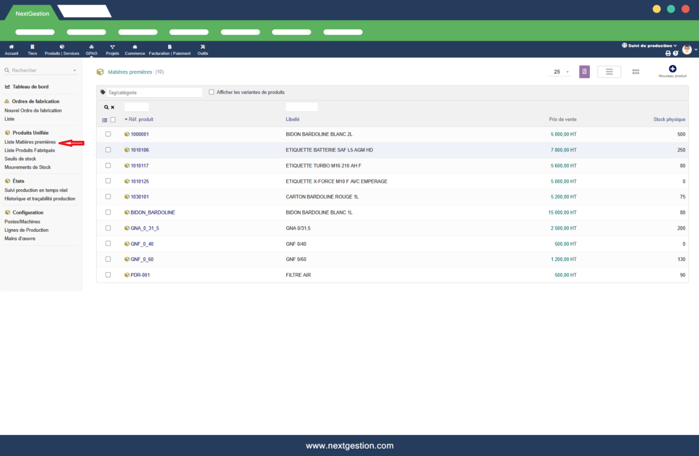Switch to list view icon

tap(609, 72)
